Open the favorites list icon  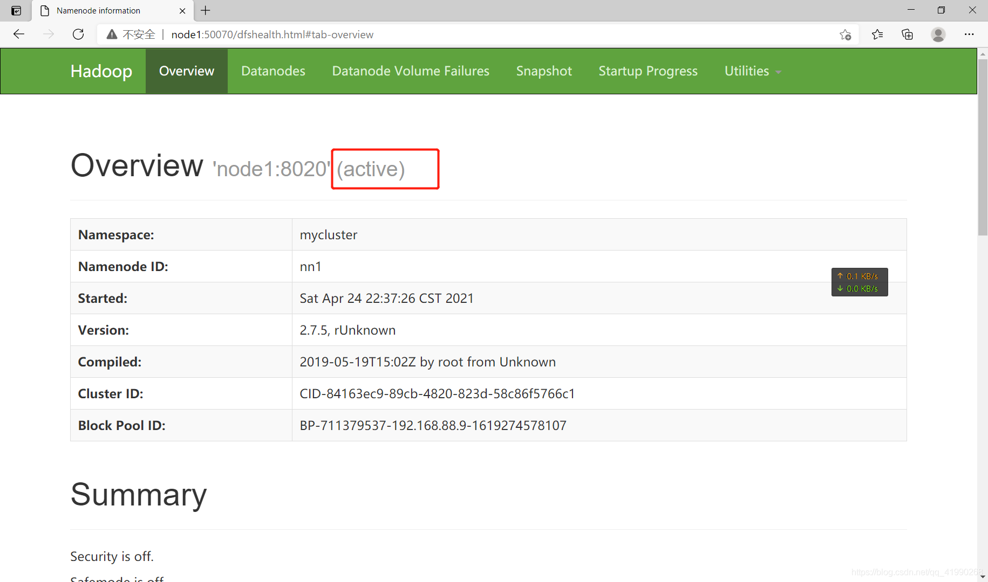[877, 34]
